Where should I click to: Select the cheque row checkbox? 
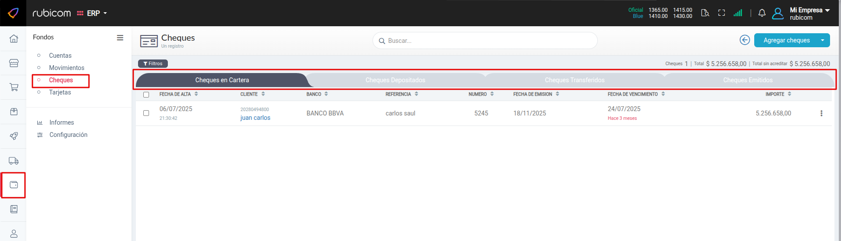[x=146, y=113]
